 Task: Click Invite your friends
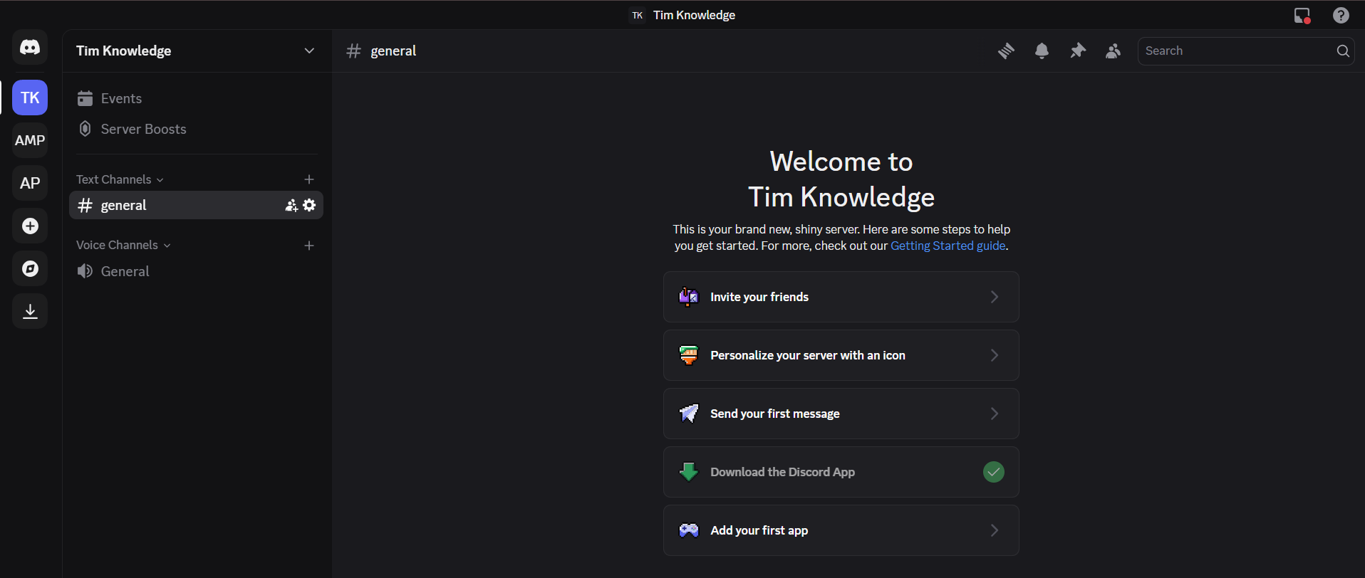pyautogui.click(x=841, y=297)
